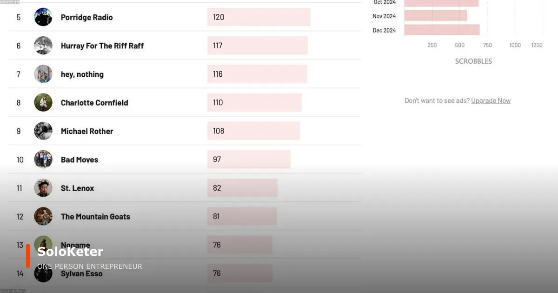Select the Nov 2024 chart bar
Screen dimensions: 558x293
(x=436, y=16)
